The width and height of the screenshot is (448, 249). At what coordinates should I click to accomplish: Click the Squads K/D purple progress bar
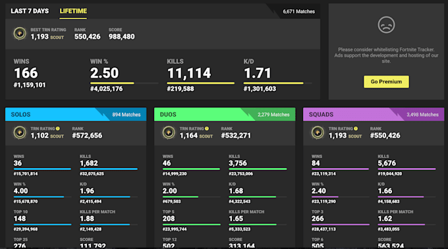[x=406, y=196]
